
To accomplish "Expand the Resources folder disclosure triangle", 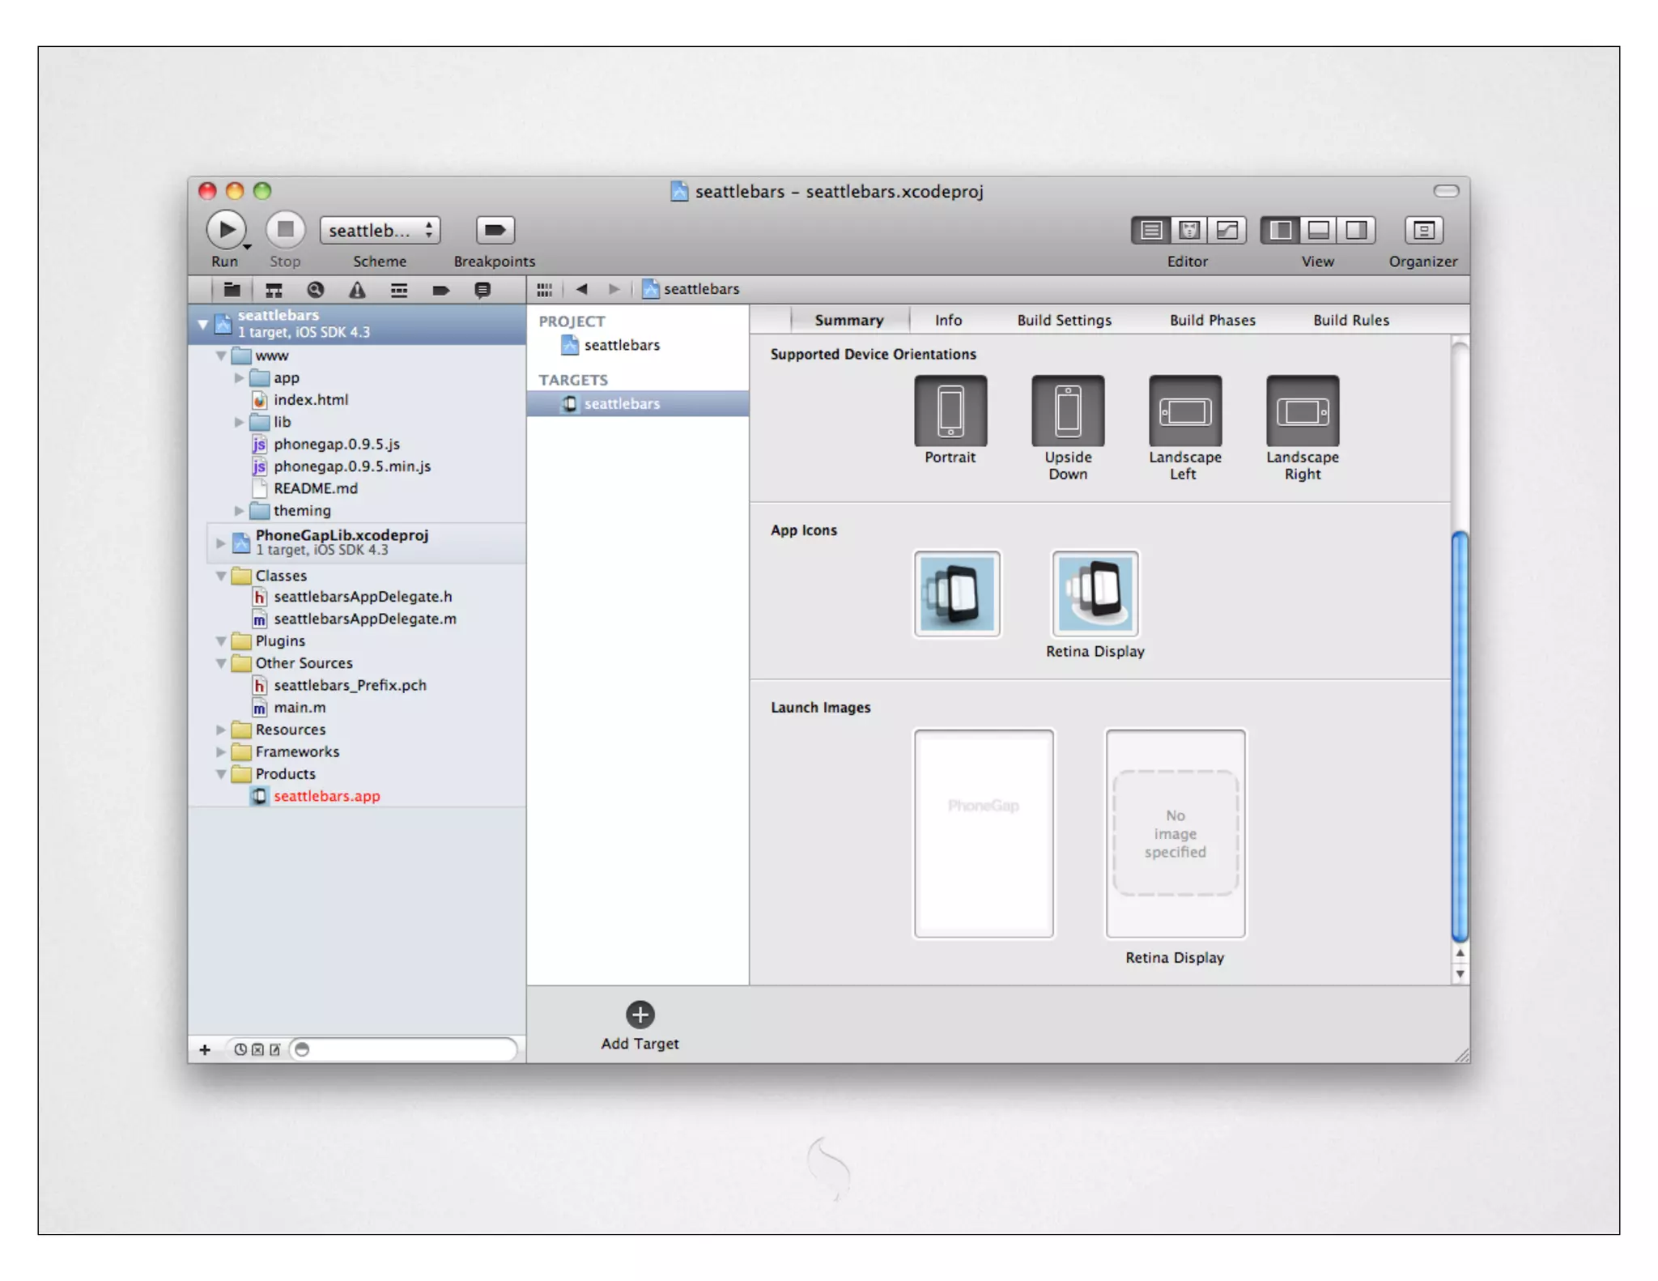I will pyautogui.click(x=220, y=730).
